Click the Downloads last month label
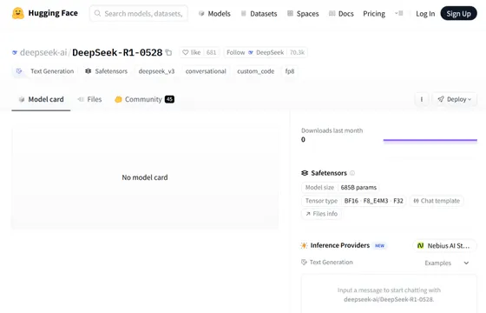This screenshot has height=313, width=486. click(x=332, y=130)
